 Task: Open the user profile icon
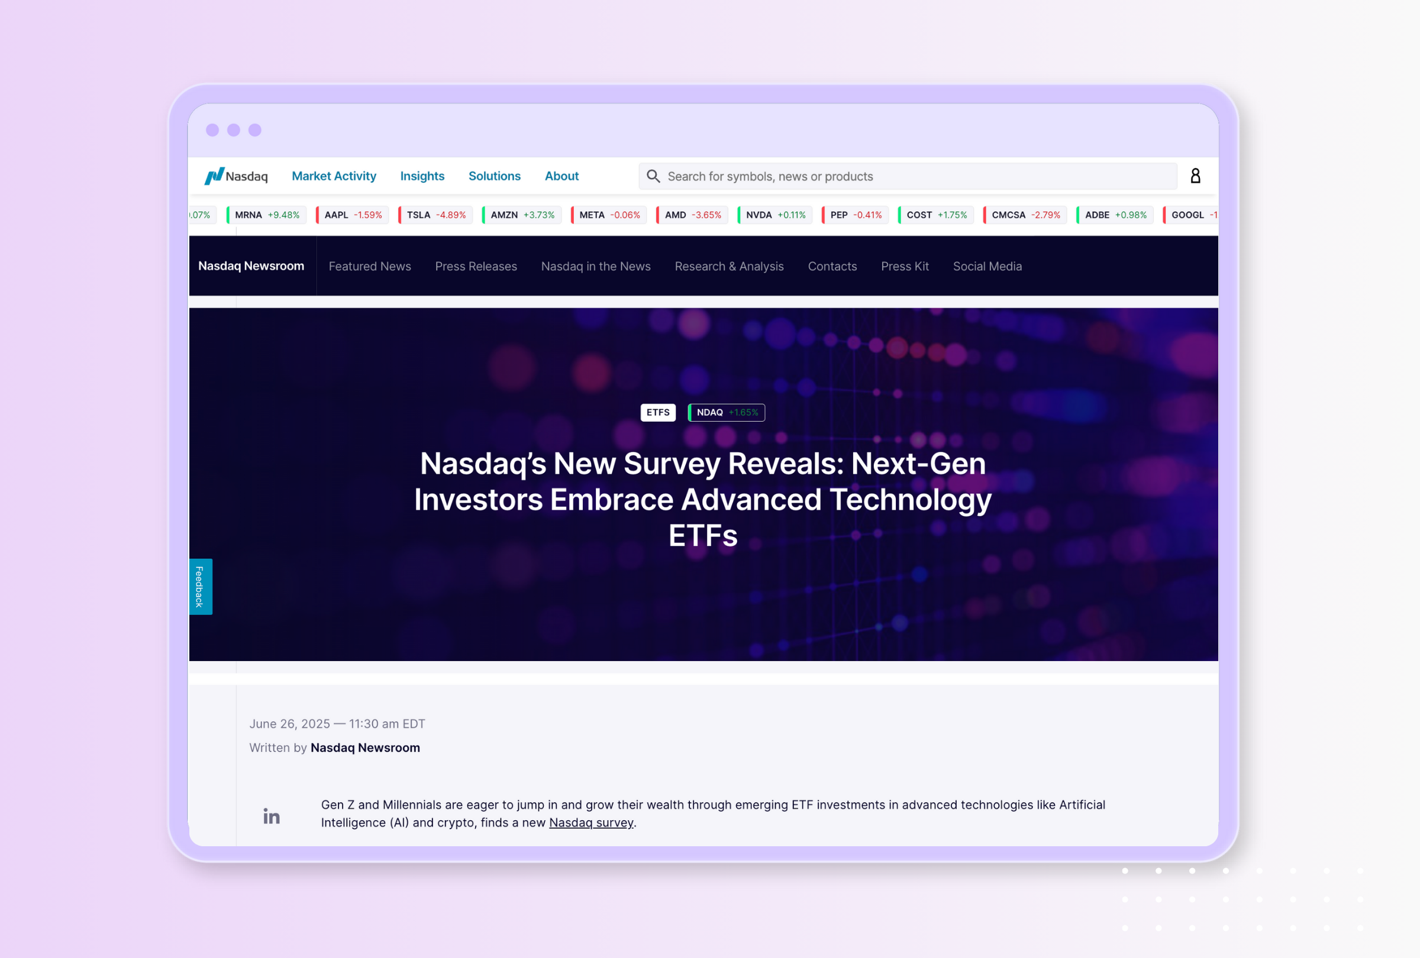click(1195, 176)
